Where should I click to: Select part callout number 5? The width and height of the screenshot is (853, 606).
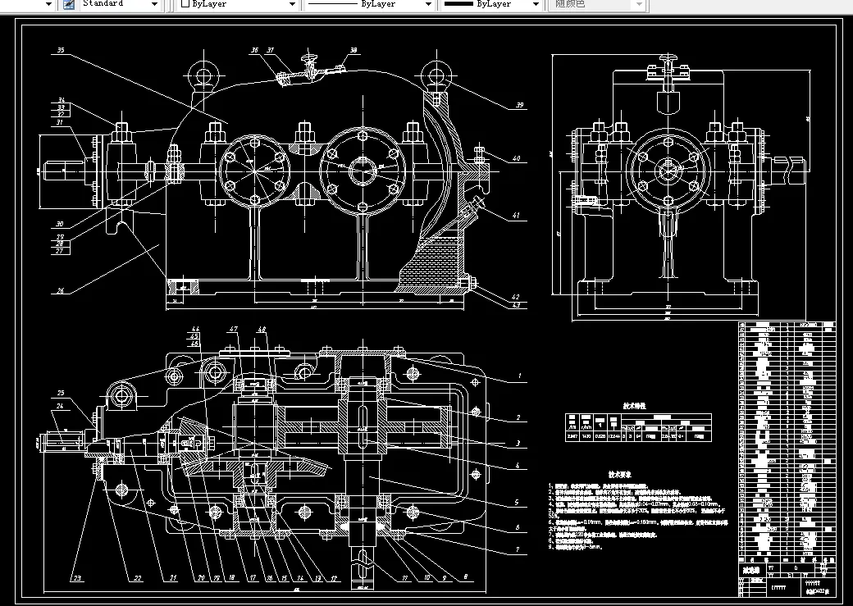coord(517,503)
